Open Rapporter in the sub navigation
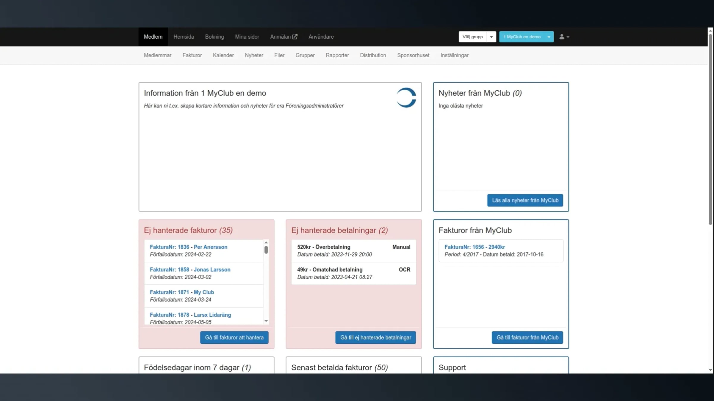The image size is (714, 401). 337,55
